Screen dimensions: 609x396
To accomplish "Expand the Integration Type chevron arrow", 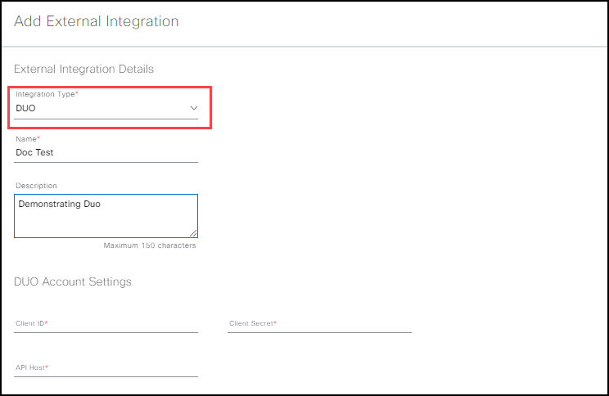I will coord(194,108).
